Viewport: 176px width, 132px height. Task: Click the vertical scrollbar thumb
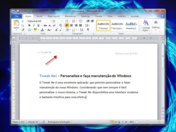tap(163, 56)
